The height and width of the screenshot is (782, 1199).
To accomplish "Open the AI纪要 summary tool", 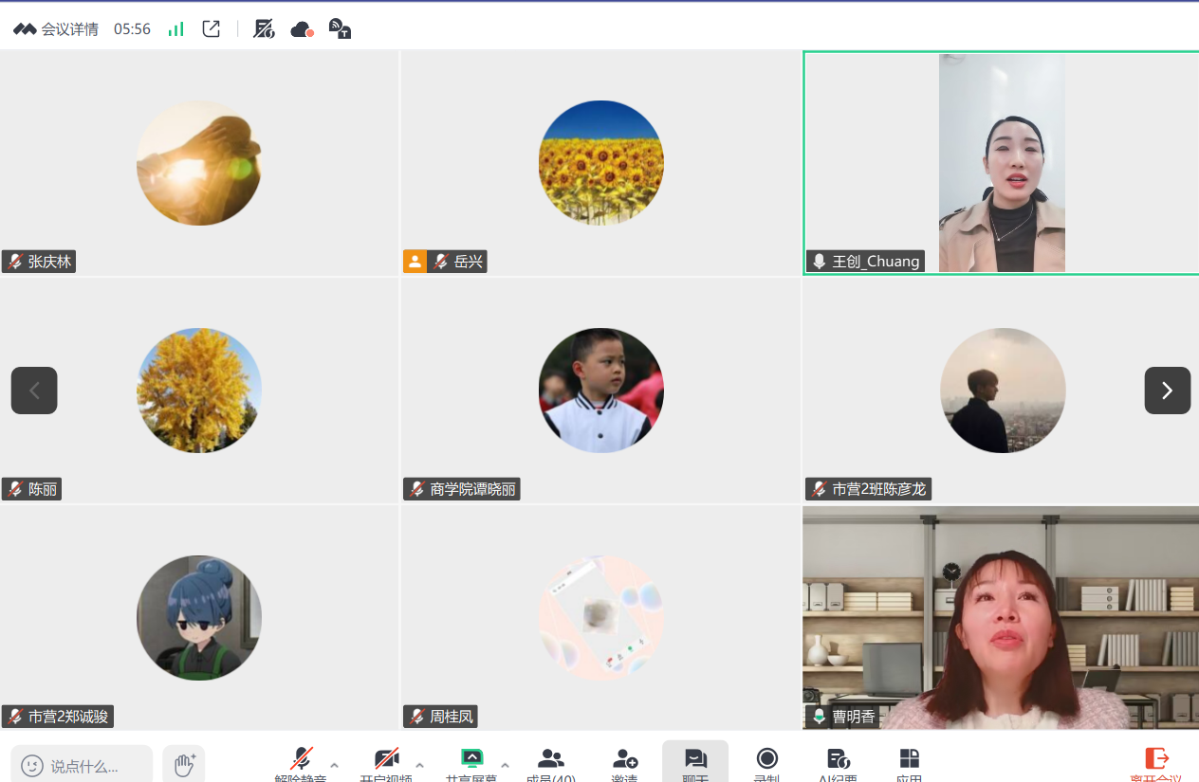I will [838, 762].
